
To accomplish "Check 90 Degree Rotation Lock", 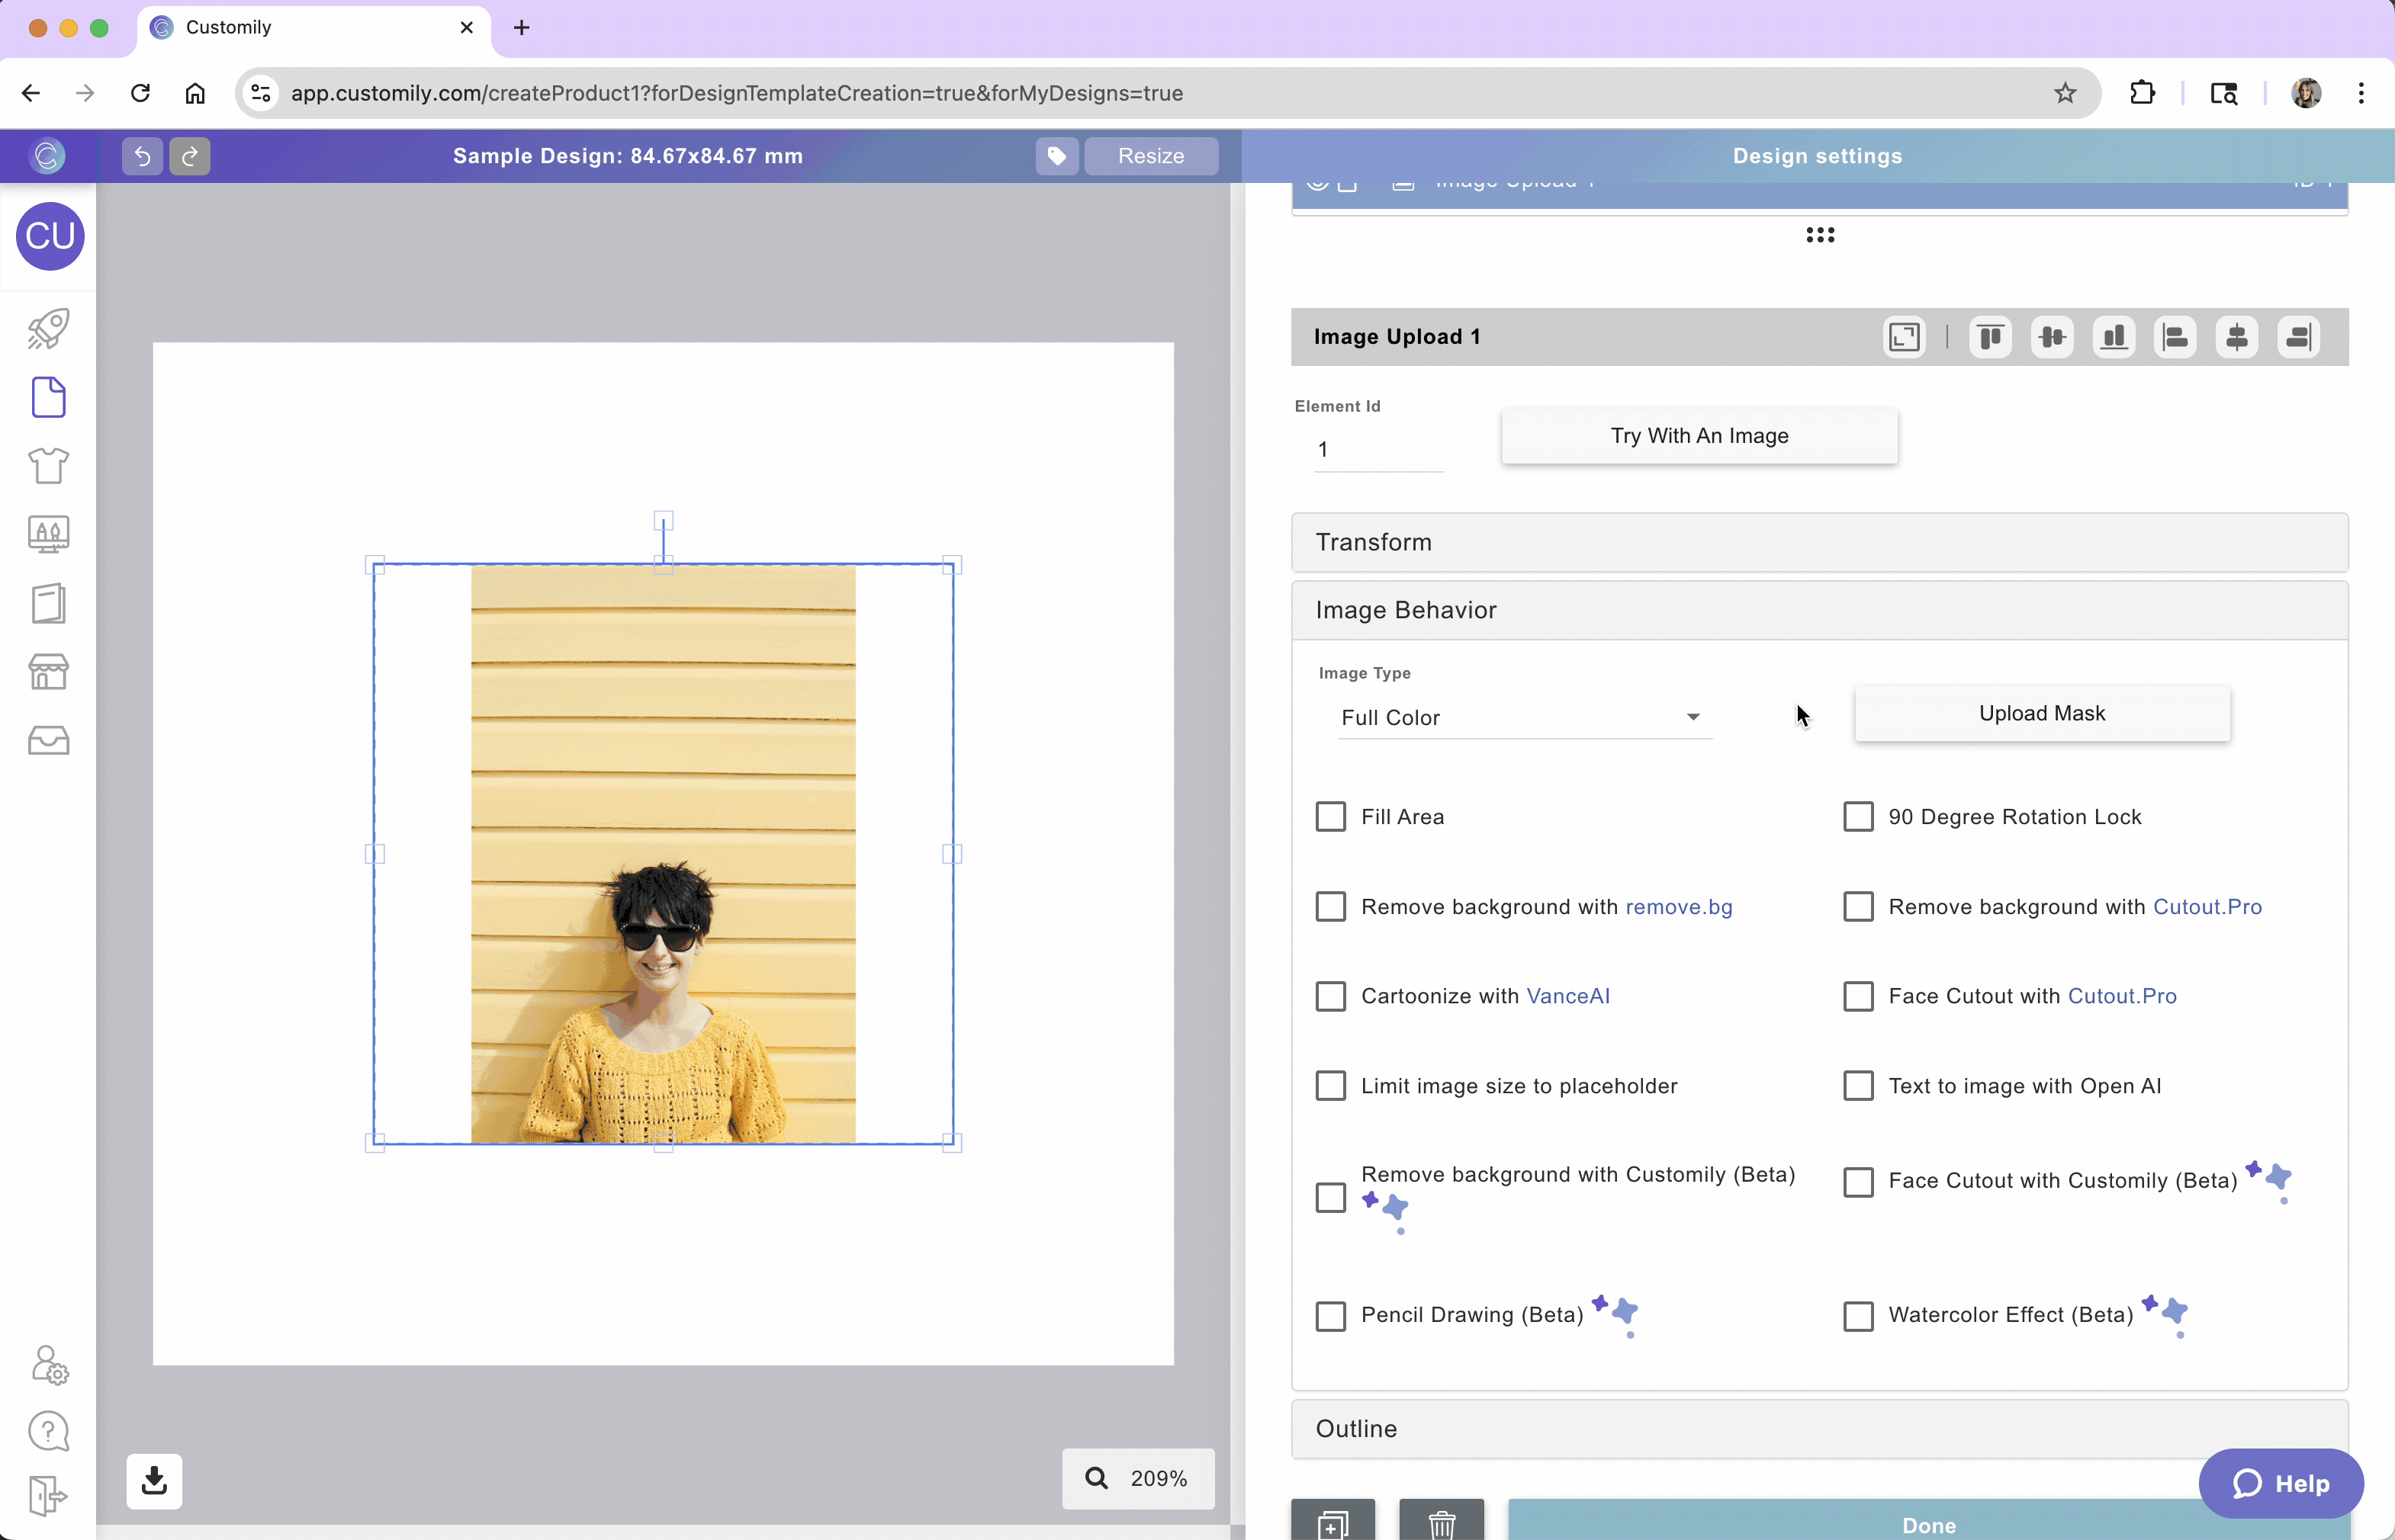I will (x=1858, y=817).
